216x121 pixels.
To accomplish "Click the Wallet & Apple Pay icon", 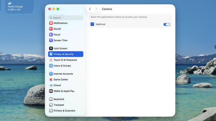I will click(51, 91).
